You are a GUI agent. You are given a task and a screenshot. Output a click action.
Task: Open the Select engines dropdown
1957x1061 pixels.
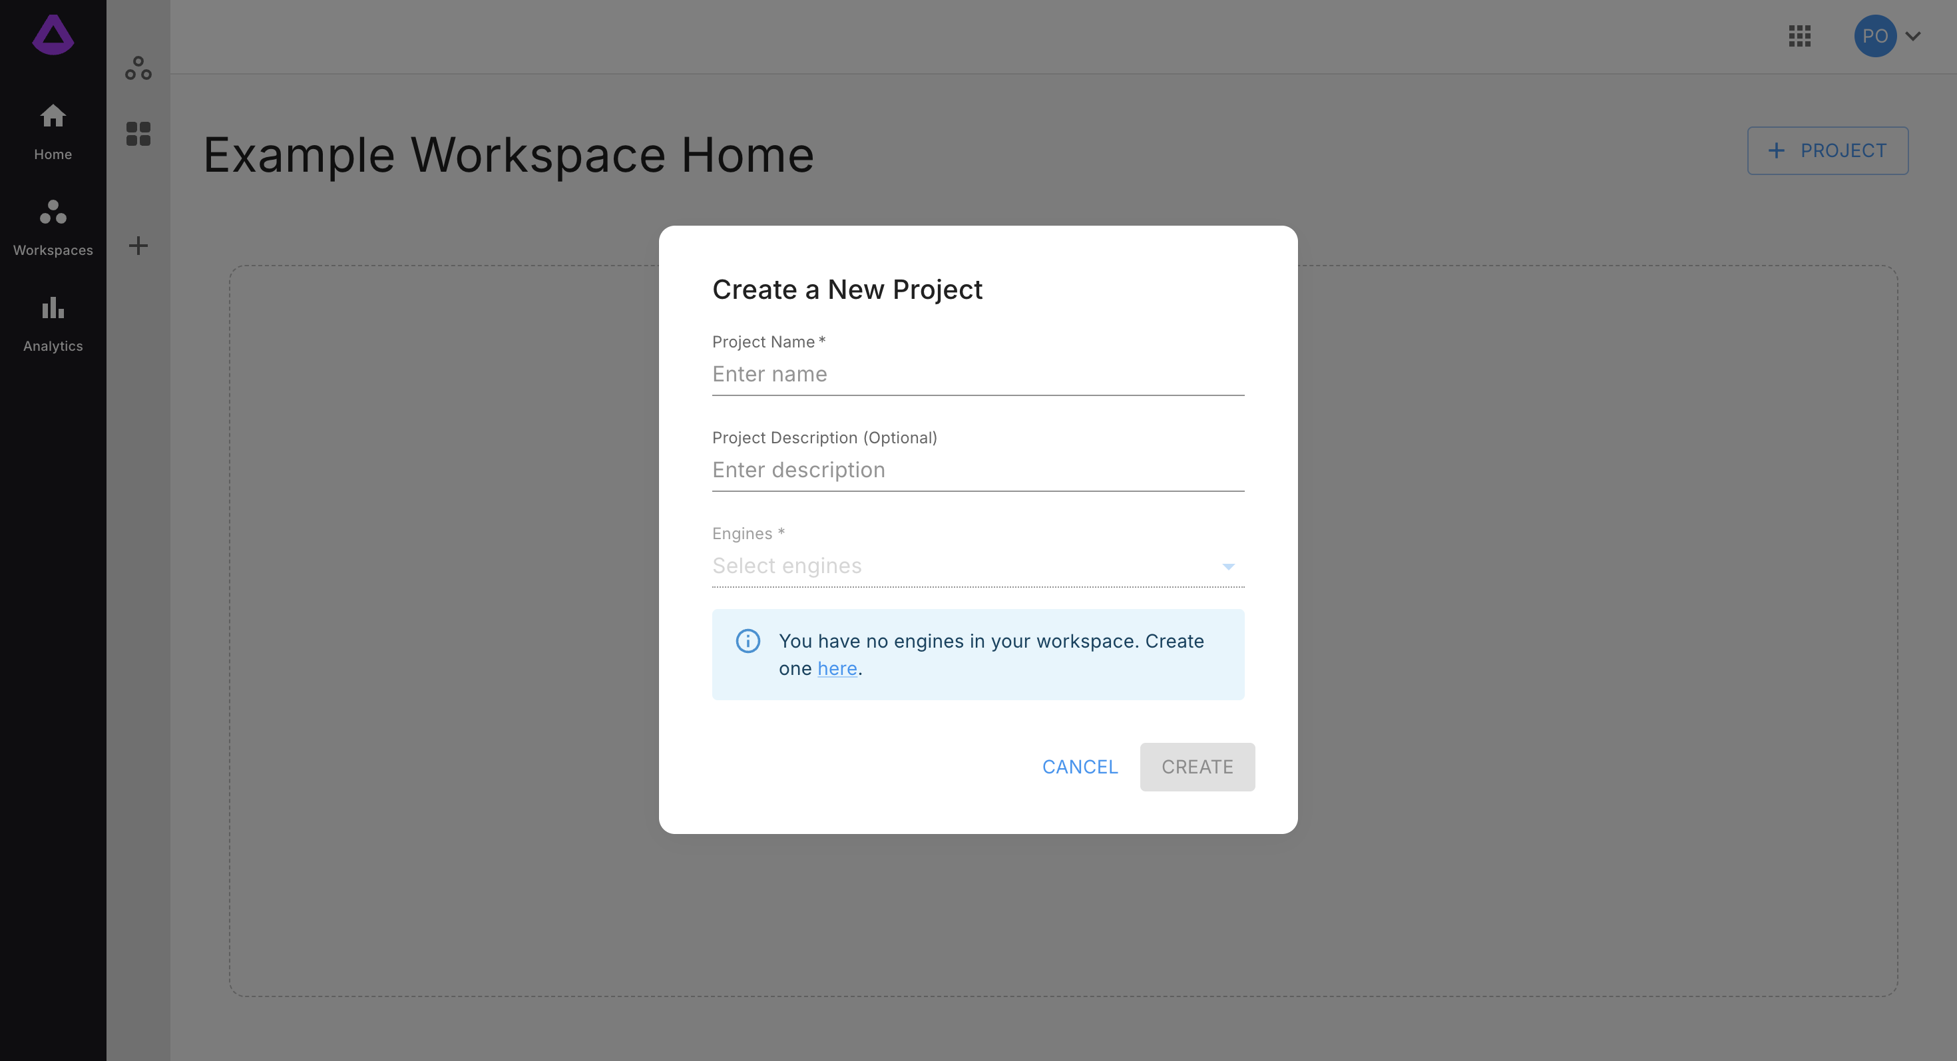(x=978, y=566)
